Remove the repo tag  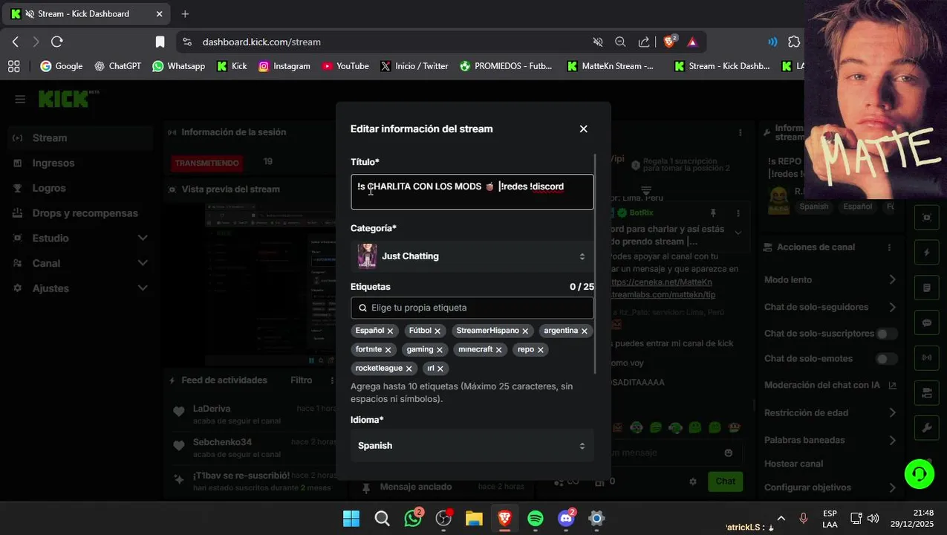[541, 349]
